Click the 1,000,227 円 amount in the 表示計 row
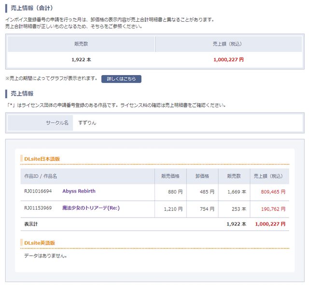 tap(270, 224)
